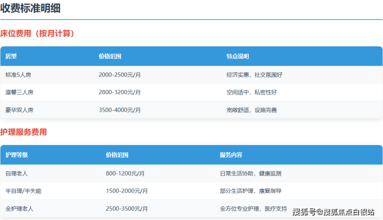Select the 3500-4000元/月 price cell
Image resolution: width=383 pixels, height=220 pixels.
coord(120,110)
